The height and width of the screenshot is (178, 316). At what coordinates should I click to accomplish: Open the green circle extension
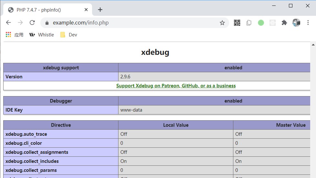point(261,23)
